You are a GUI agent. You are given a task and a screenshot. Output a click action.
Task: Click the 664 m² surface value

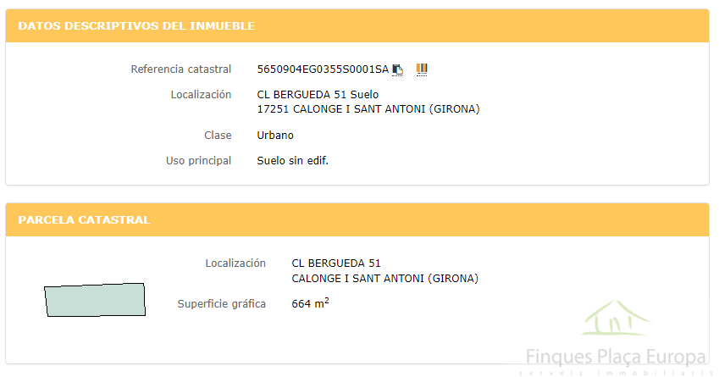(311, 303)
